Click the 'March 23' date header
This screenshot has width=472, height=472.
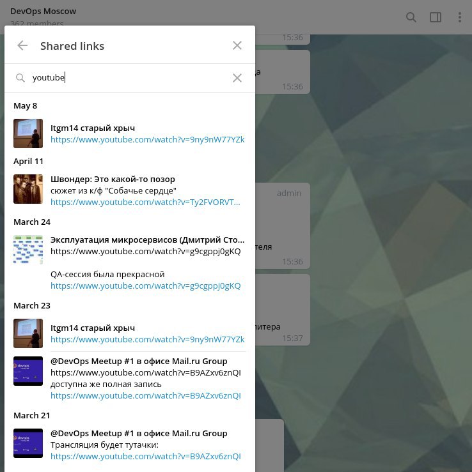point(32,306)
